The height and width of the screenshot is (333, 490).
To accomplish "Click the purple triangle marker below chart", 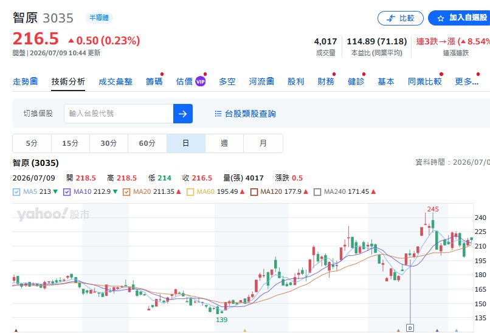I will point(437,331).
